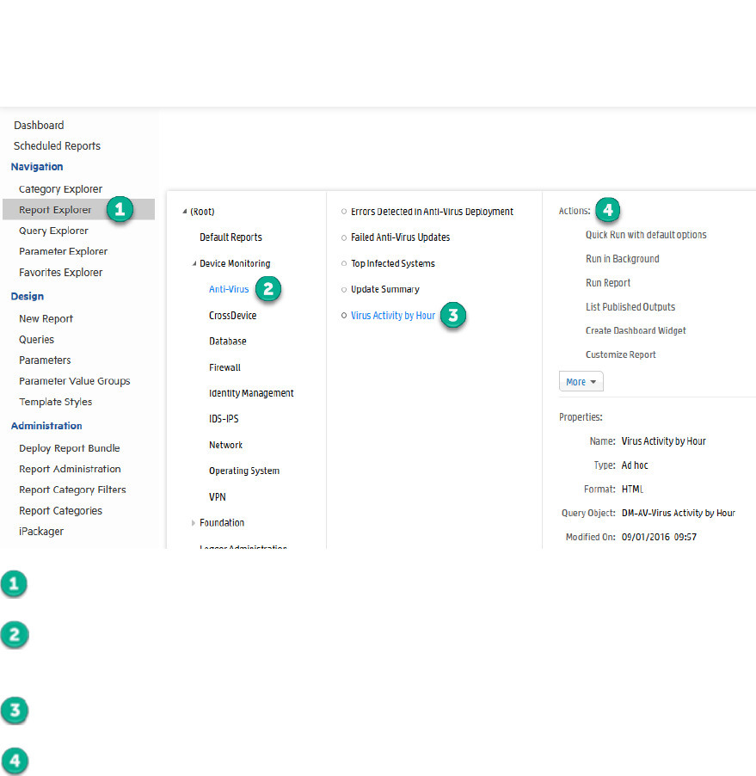Viewport: 756px width, 776px height.
Task: Select the Top Infected Systems report
Action: tap(393, 263)
